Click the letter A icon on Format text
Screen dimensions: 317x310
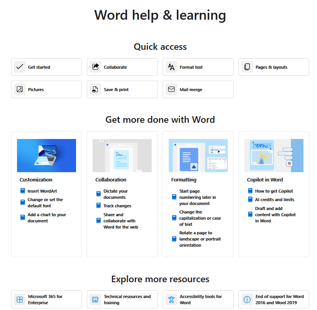[171, 67]
